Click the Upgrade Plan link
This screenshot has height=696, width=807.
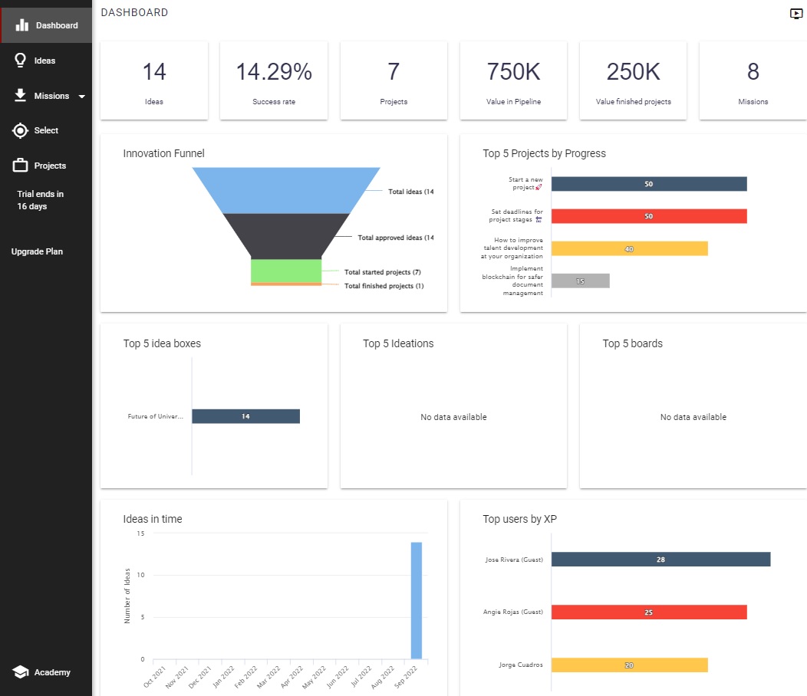pyautogui.click(x=37, y=251)
